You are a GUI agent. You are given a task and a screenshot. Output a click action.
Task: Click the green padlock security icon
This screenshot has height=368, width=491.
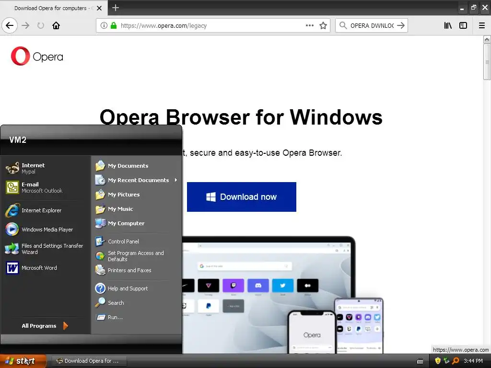coord(114,25)
